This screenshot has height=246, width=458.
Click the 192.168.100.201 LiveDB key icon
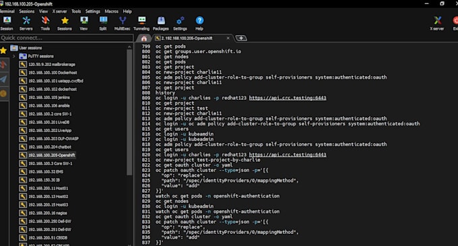(x=23, y=122)
